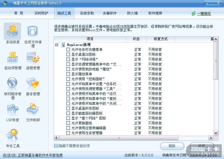Switch to the 实时防护 tab
This screenshot has height=159, width=224.
[x=41, y=13]
